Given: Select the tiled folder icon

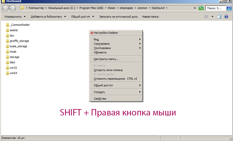Looking at the screenshot, I should click(x=7, y=62).
